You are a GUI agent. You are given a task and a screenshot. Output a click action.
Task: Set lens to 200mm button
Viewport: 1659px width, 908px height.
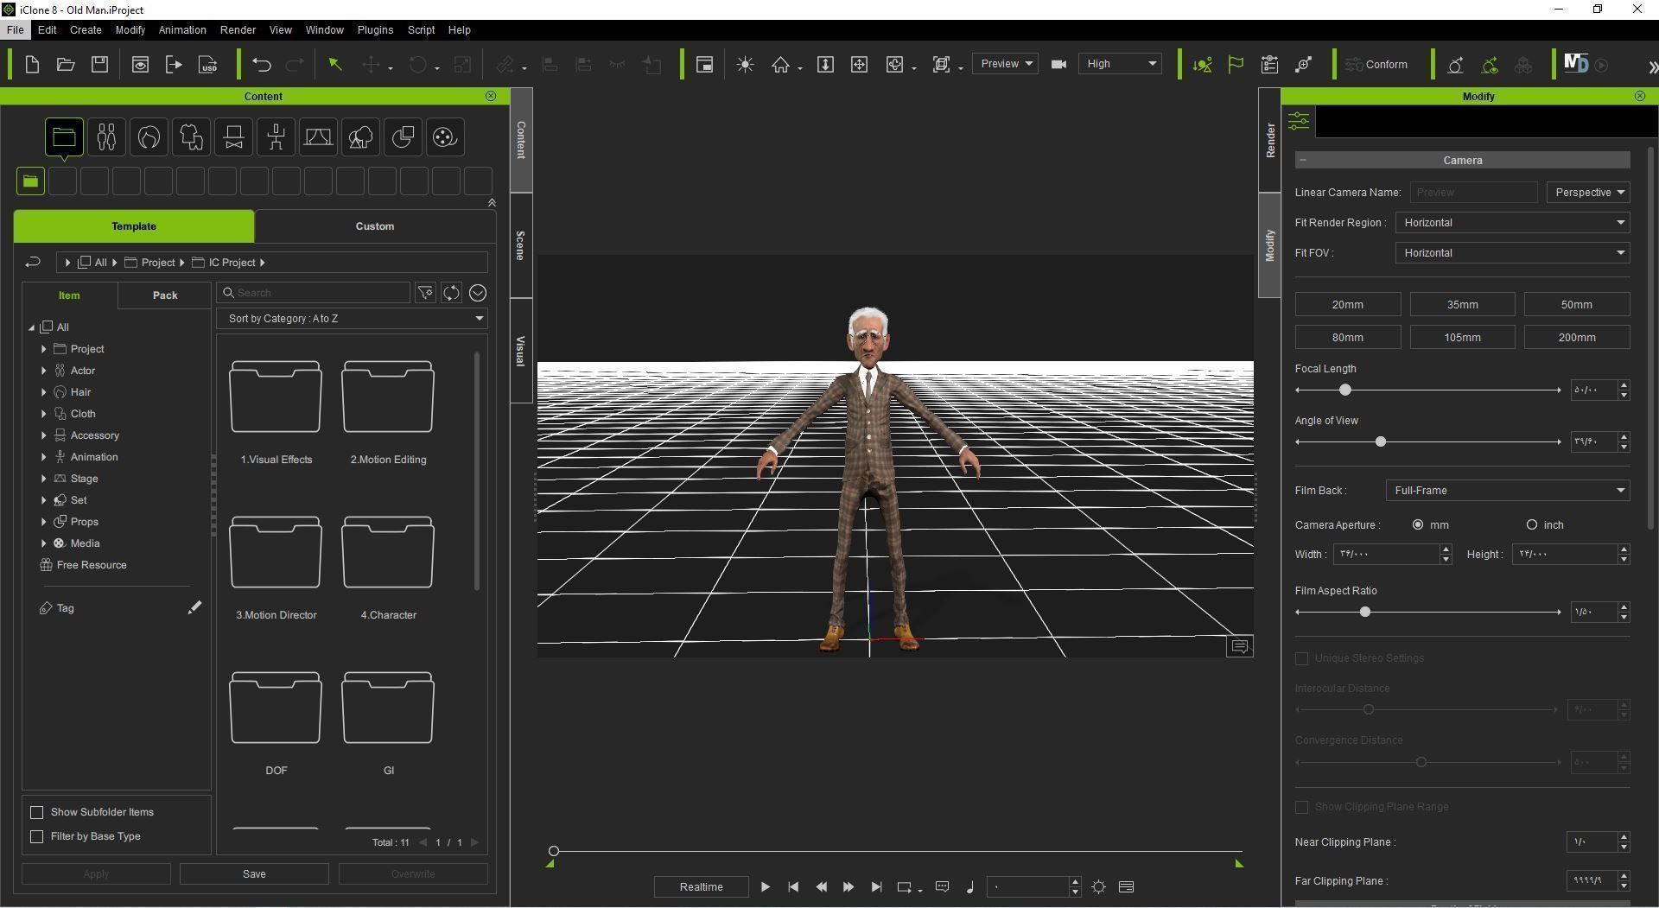[1577, 337]
